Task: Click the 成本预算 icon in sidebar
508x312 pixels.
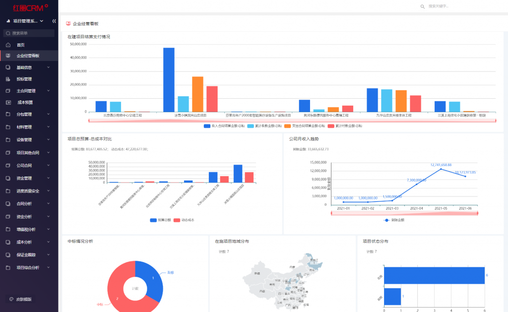Action: tap(8, 102)
